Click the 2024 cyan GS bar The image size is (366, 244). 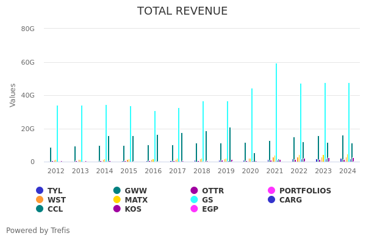[349, 122]
